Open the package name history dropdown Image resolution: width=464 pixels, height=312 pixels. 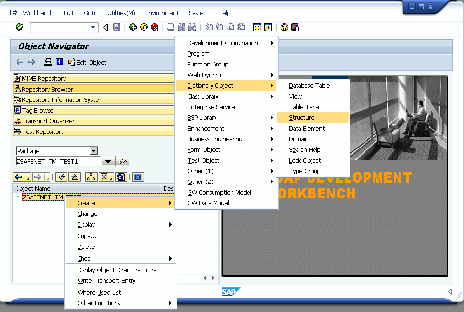click(108, 162)
